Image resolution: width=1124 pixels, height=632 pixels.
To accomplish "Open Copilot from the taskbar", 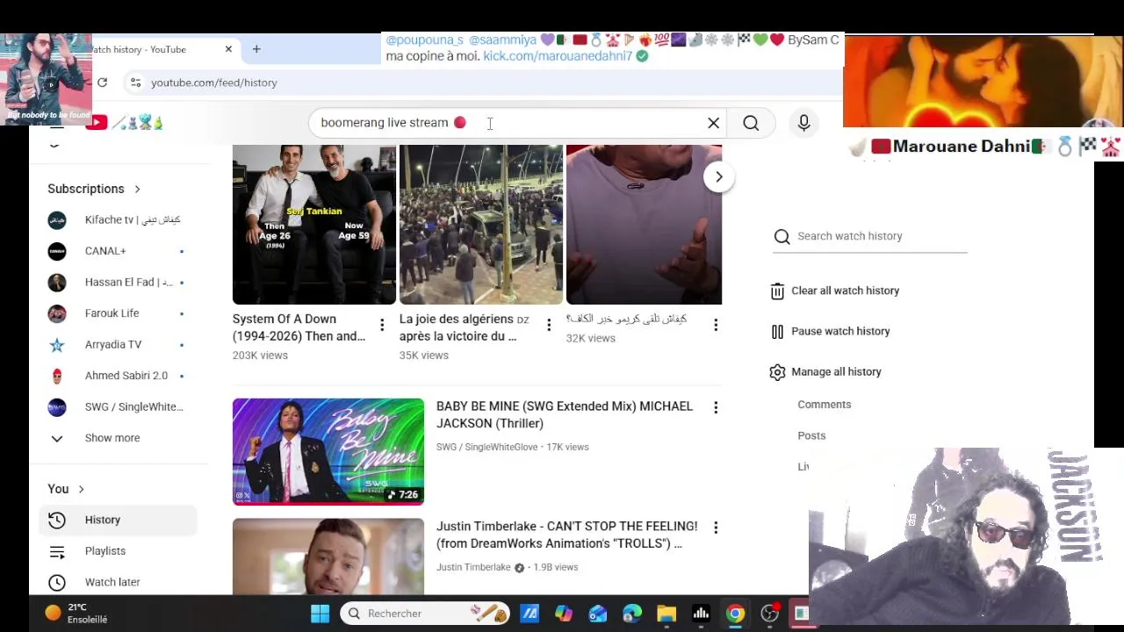I will pos(564,614).
